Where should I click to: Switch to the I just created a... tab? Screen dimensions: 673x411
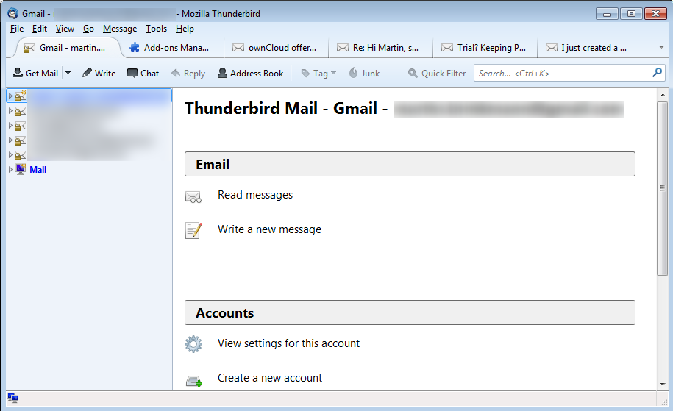589,48
